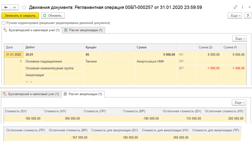Enable Ручная корректировка checkbox
The image size is (252, 143).
tap(4, 23)
